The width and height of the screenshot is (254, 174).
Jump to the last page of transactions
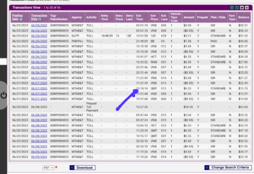point(247,8)
